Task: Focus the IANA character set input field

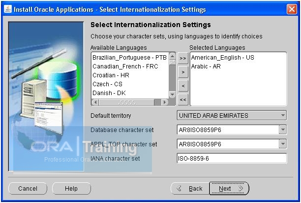Action: [232, 158]
